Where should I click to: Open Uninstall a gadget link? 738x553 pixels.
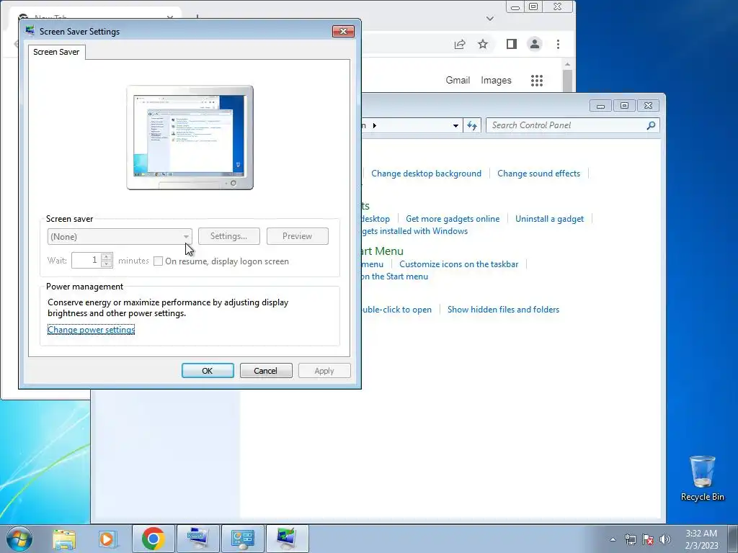[x=550, y=219]
